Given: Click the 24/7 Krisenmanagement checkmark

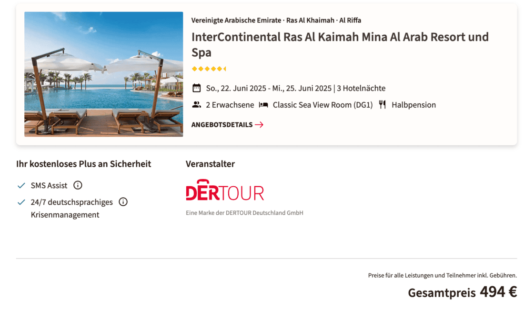Looking at the screenshot, I should point(21,202).
